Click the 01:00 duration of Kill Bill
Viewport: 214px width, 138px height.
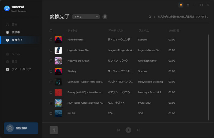[172, 113]
